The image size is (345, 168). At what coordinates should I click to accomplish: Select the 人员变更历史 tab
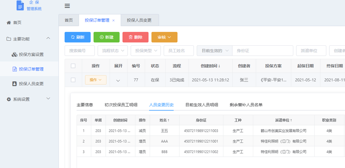pos(161,105)
